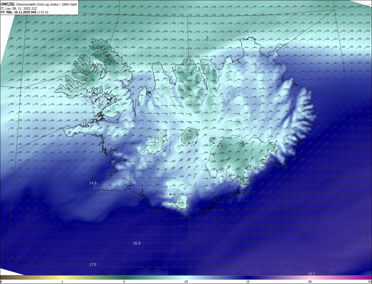This screenshot has height=284, width=372.
Task: Click the pink colorbar section near 30
Action: [x=310, y=278]
